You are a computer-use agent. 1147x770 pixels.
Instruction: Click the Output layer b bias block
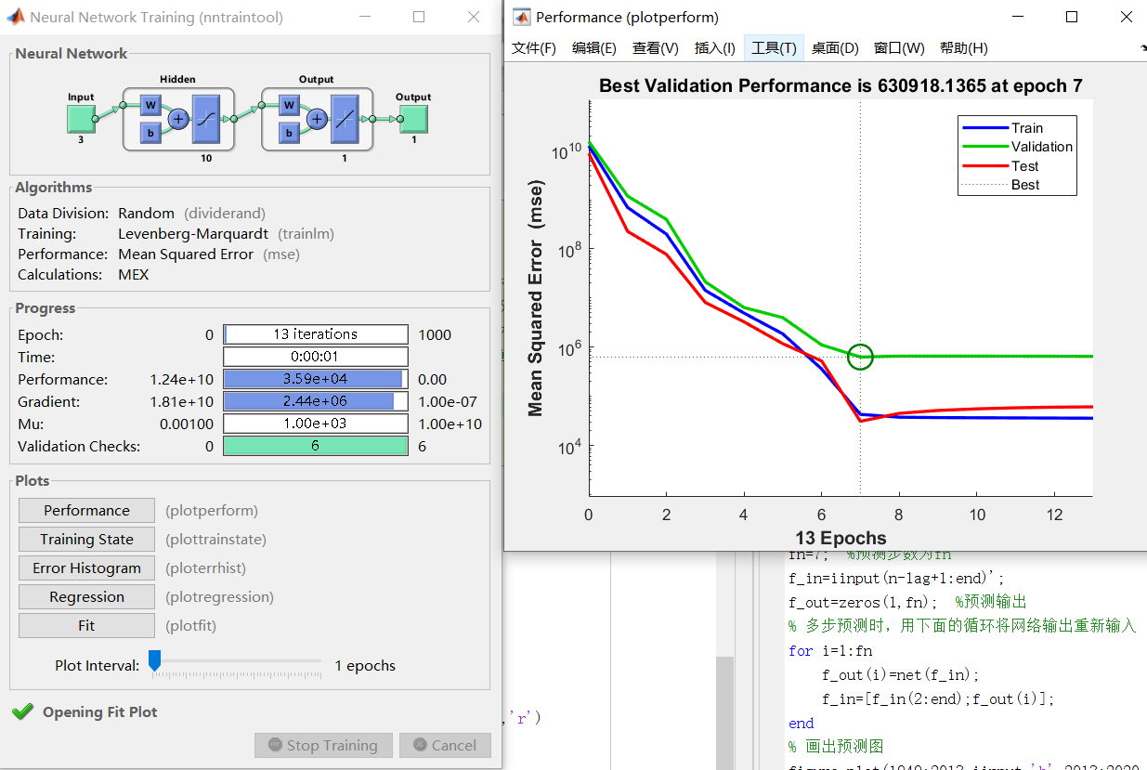click(289, 133)
